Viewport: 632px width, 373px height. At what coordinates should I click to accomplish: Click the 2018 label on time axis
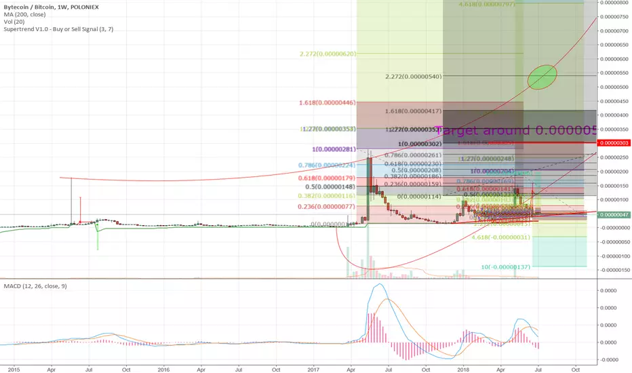(464, 370)
